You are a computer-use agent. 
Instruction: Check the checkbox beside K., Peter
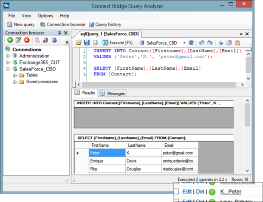(176, 191)
